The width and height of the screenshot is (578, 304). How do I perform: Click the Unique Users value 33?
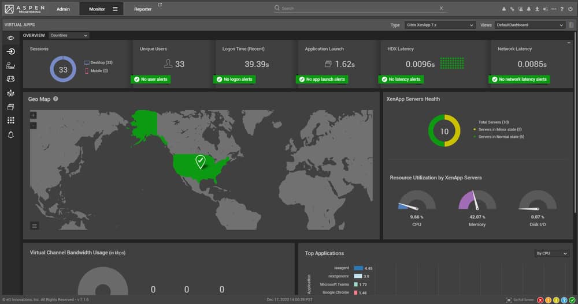coord(180,64)
